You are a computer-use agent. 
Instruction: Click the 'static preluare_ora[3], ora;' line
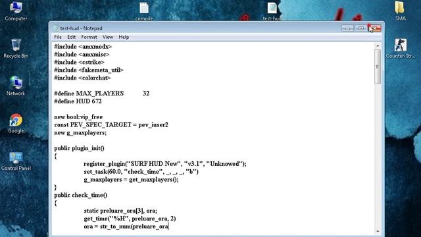(x=120, y=211)
